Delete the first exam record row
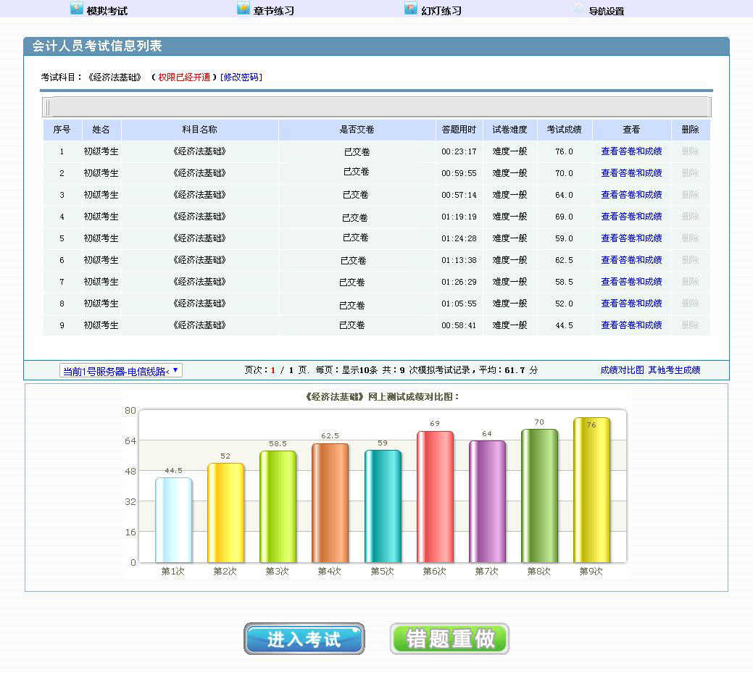The image size is (753, 673). coord(690,151)
